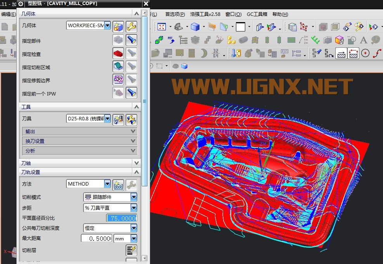
Task: Open the 窗口(O) menu
Action: 234,14
